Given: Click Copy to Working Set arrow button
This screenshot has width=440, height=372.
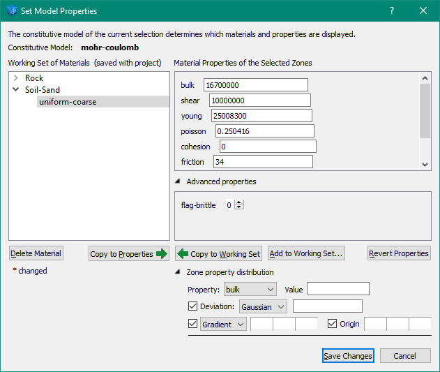Looking at the screenshot, I should 218,254.
